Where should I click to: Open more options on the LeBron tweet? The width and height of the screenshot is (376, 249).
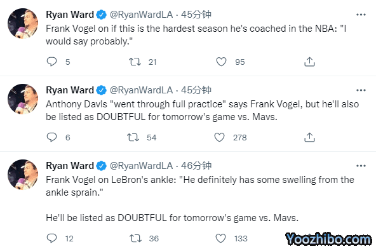point(361,166)
